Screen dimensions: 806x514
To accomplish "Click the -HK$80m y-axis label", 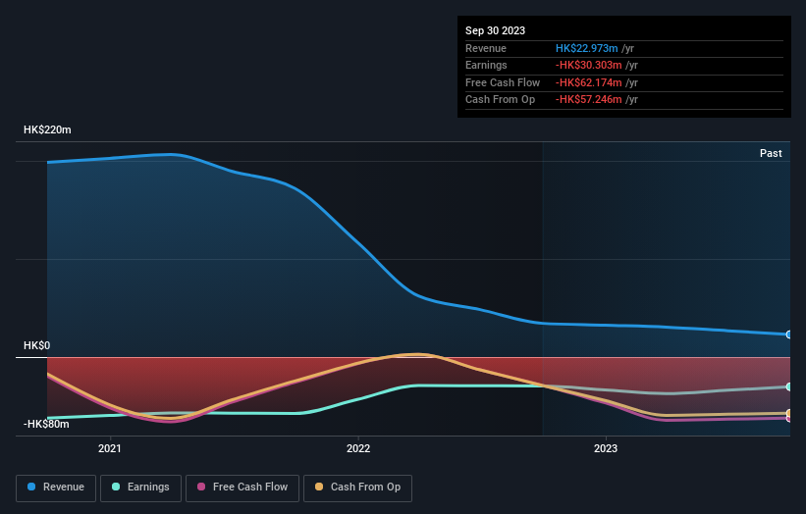I will pos(46,424).
